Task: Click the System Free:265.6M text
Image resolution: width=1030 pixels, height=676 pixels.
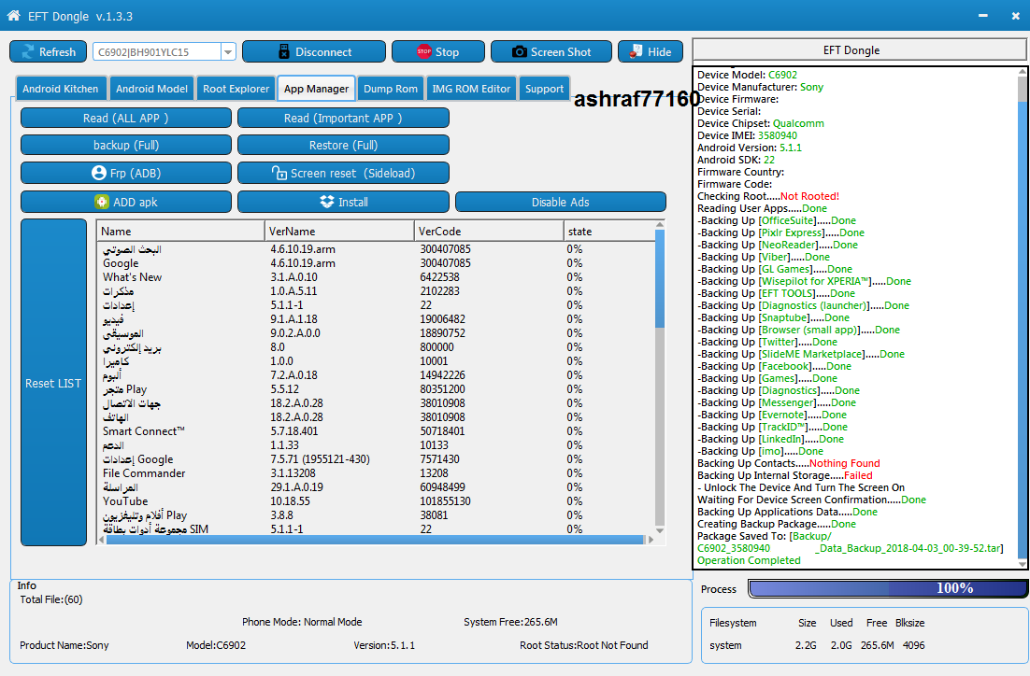Action: [510, 622]
